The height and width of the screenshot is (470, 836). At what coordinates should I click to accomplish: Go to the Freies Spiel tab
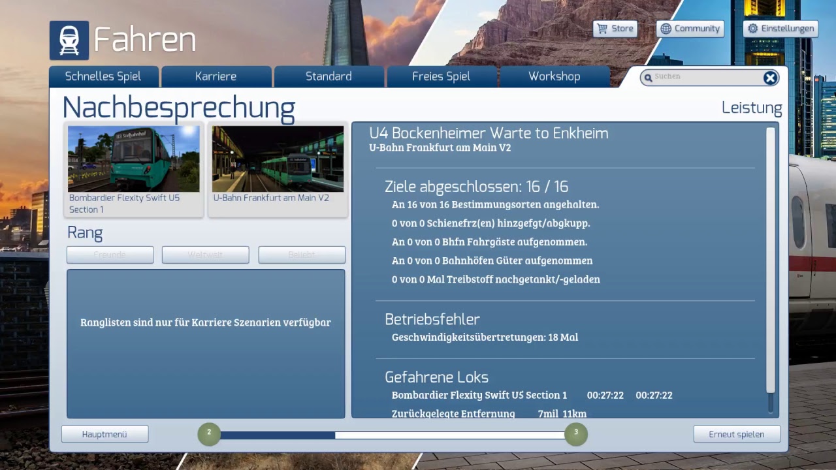click(442, 76)
